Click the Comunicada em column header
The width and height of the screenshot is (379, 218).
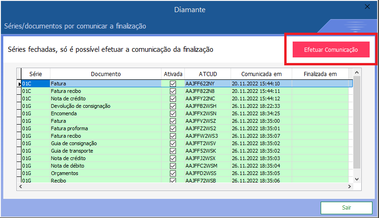pyautogui.click(x=261, y=74)
